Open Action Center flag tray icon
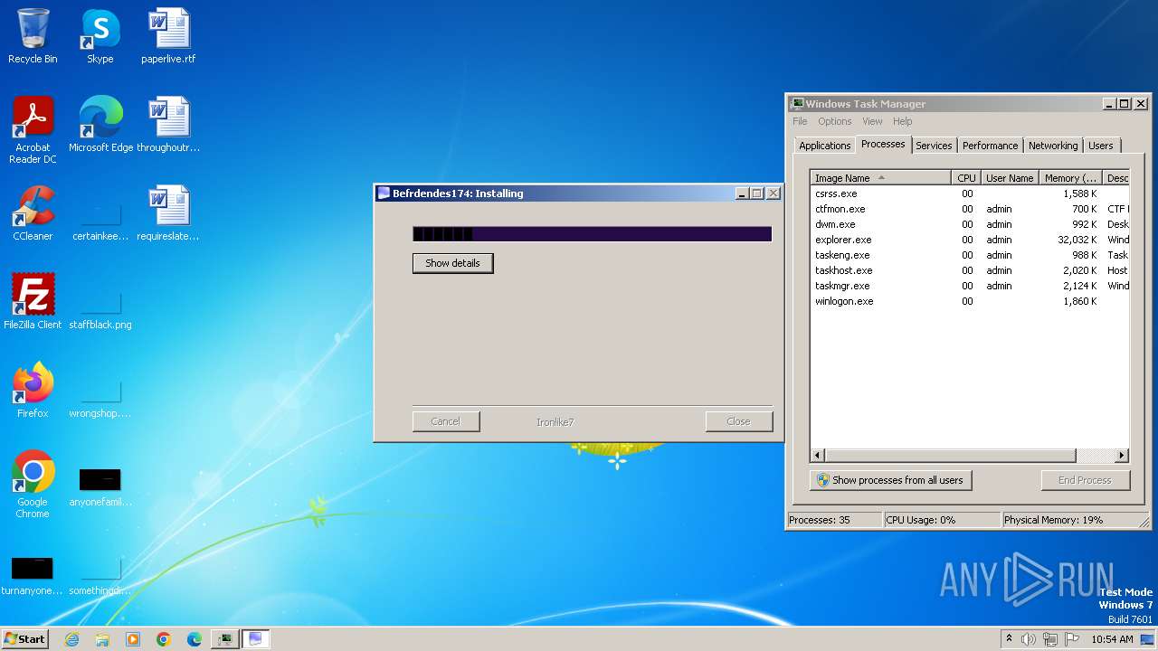Viewport: 1158px width, 651px height. [1071, 639]
